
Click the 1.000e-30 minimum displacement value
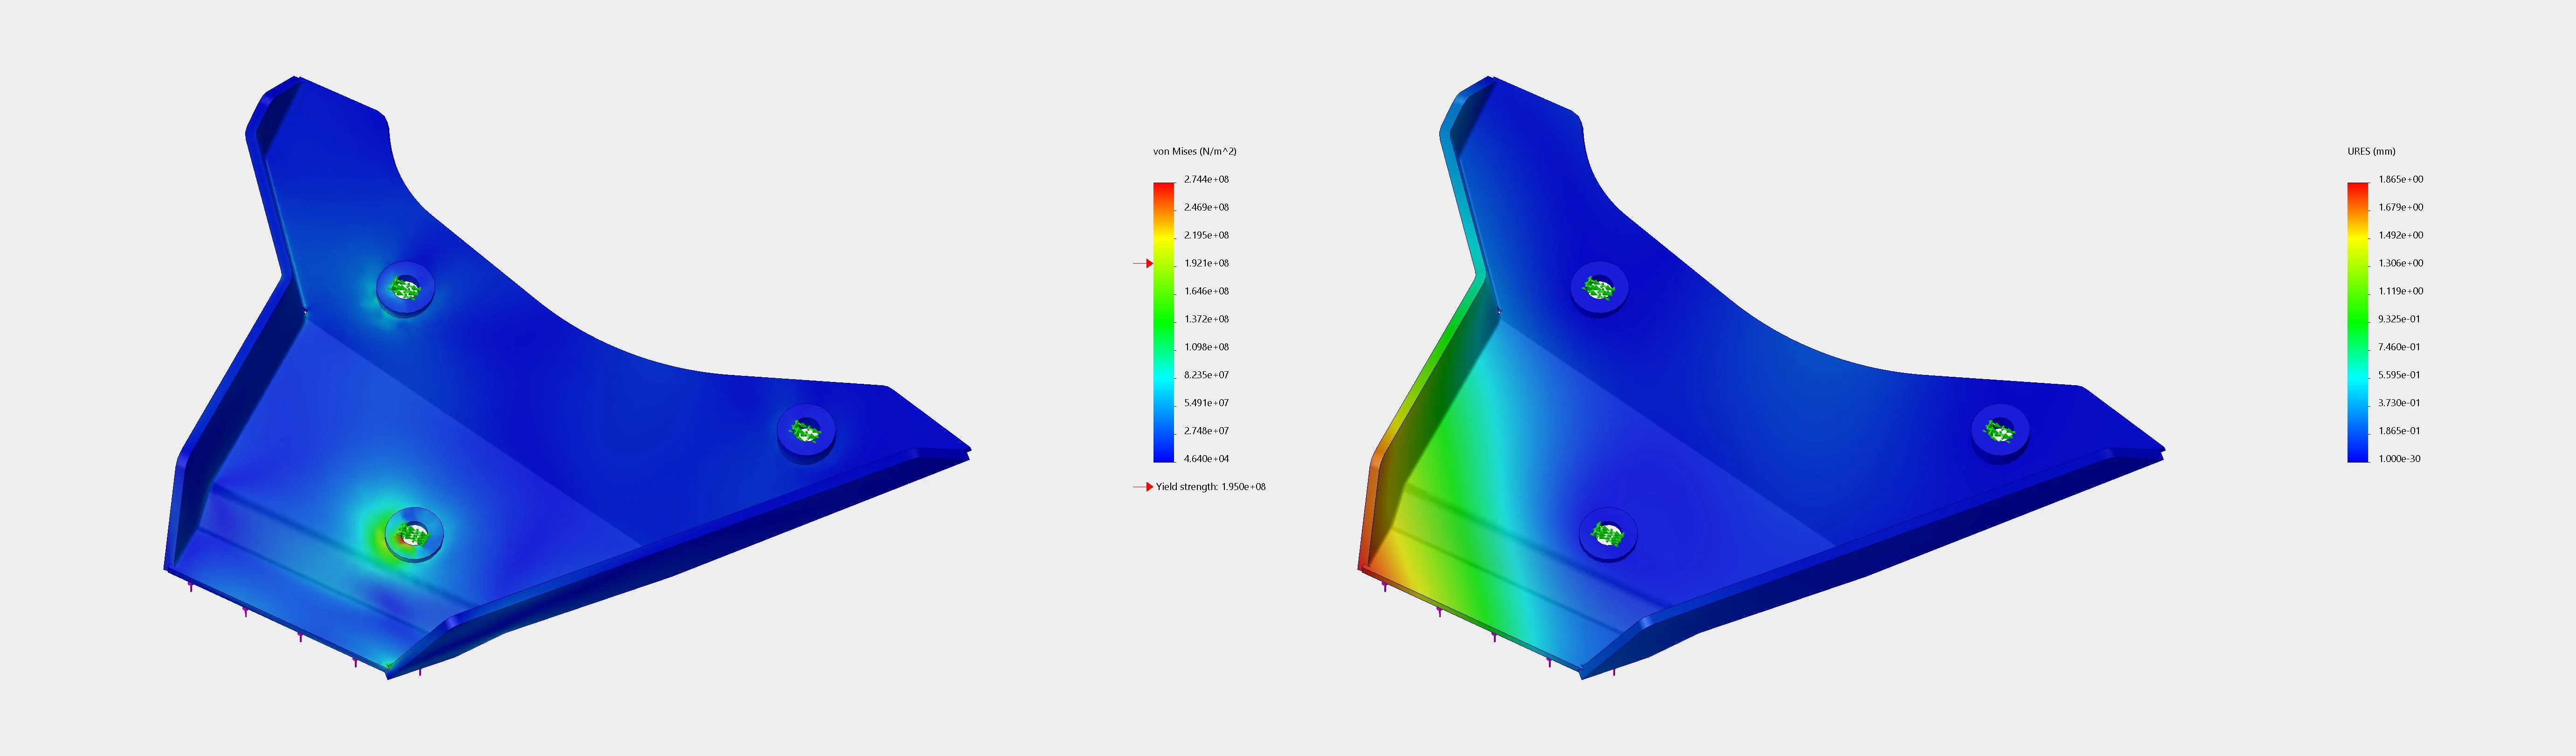tap(2400, 459)
